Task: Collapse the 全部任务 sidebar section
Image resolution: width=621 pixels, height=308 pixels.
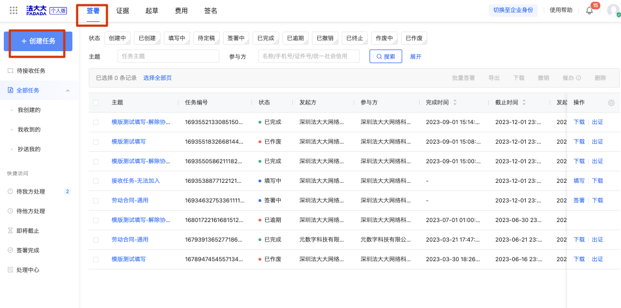Action: [67, 91]
